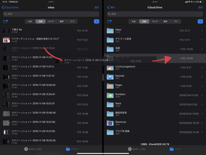
Task: Expand Keynote row chevron
Action: tap(202, 77)
